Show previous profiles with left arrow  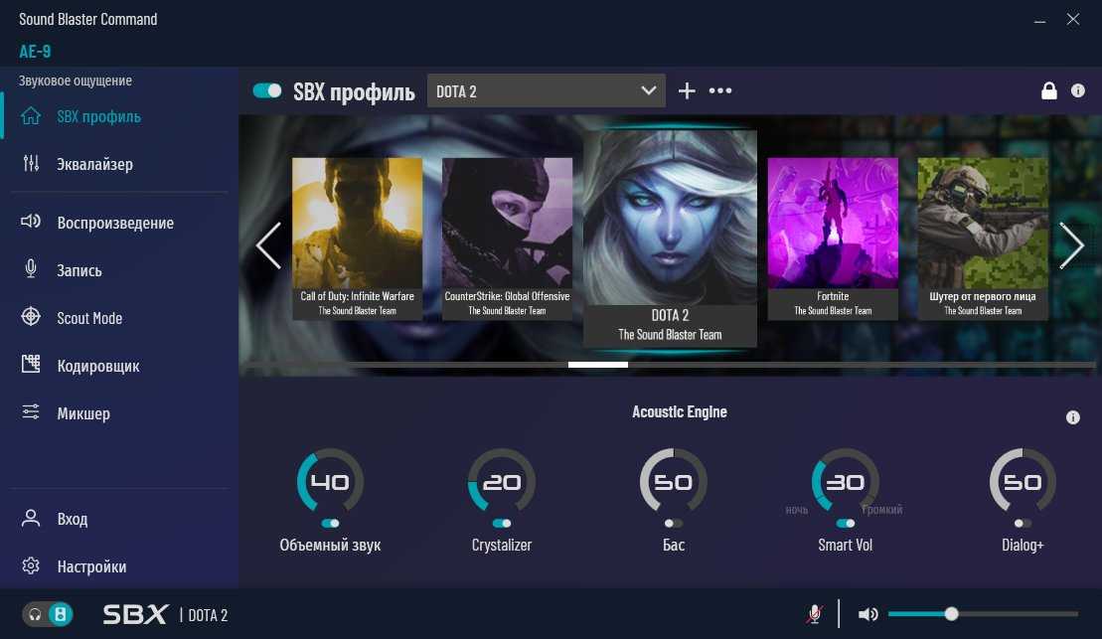(x=268, y=245)
